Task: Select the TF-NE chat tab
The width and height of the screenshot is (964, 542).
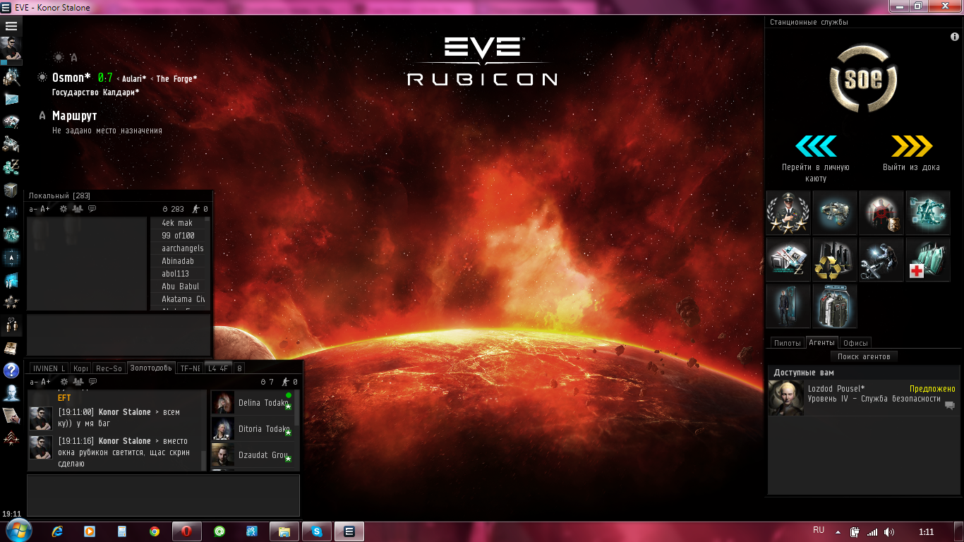Action: [x=189, y=368]
